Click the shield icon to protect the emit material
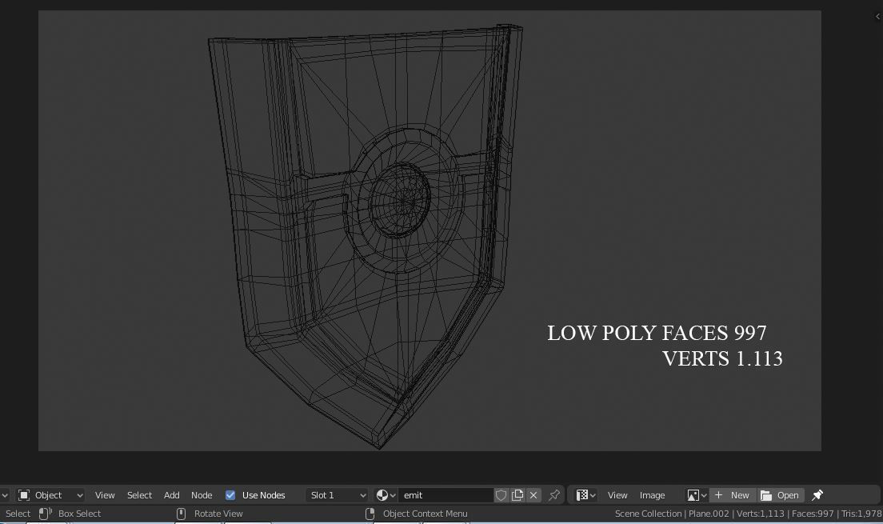 point(501,494)
